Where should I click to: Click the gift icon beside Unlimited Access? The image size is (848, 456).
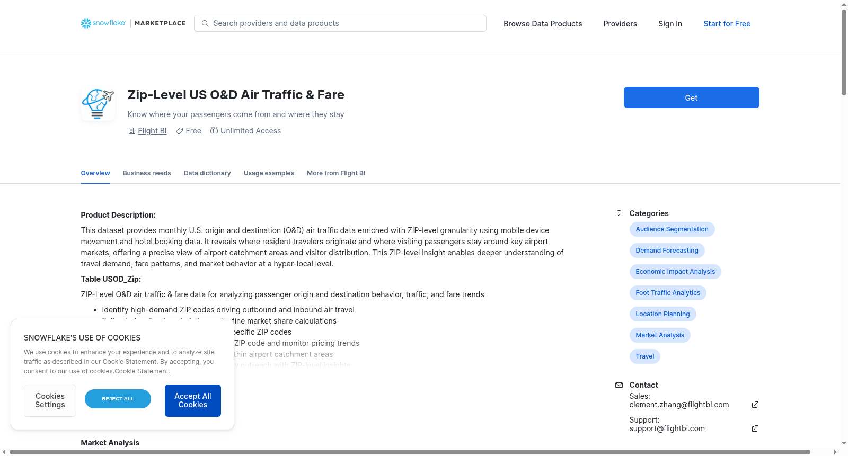point(214,130)
